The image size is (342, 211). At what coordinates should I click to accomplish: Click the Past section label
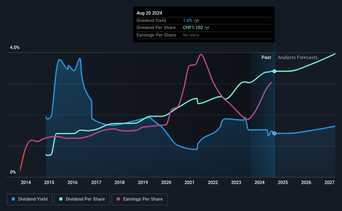tap(266, 57)
